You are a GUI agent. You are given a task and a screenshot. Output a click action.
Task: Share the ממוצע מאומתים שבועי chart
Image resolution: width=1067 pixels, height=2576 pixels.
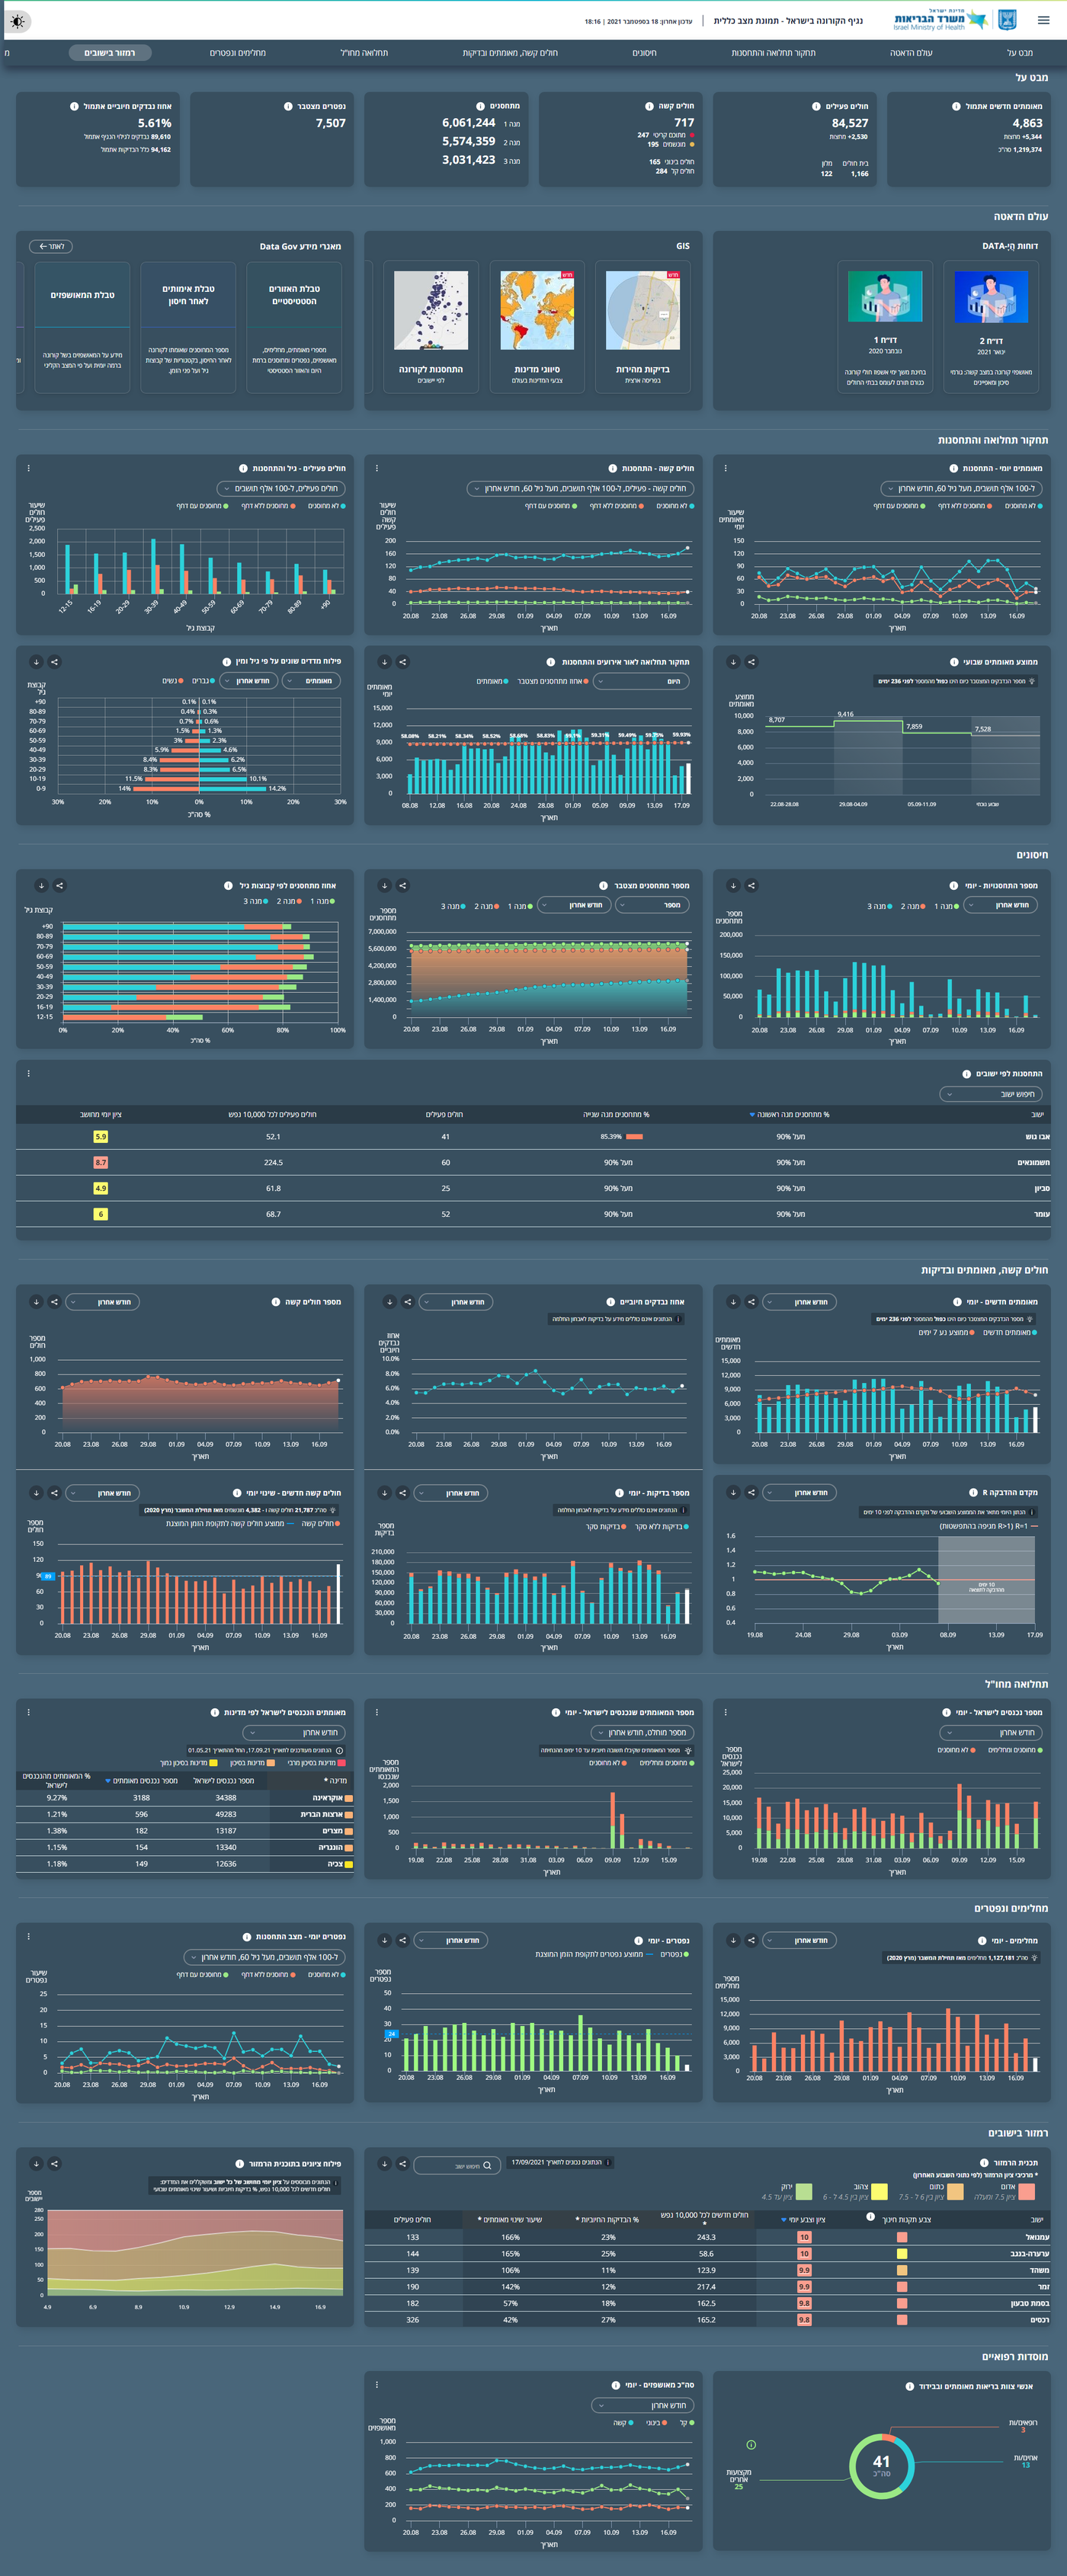pyautogui.click(x=751, y=662)
